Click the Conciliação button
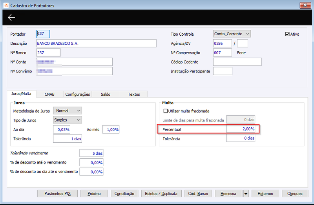 124,194
